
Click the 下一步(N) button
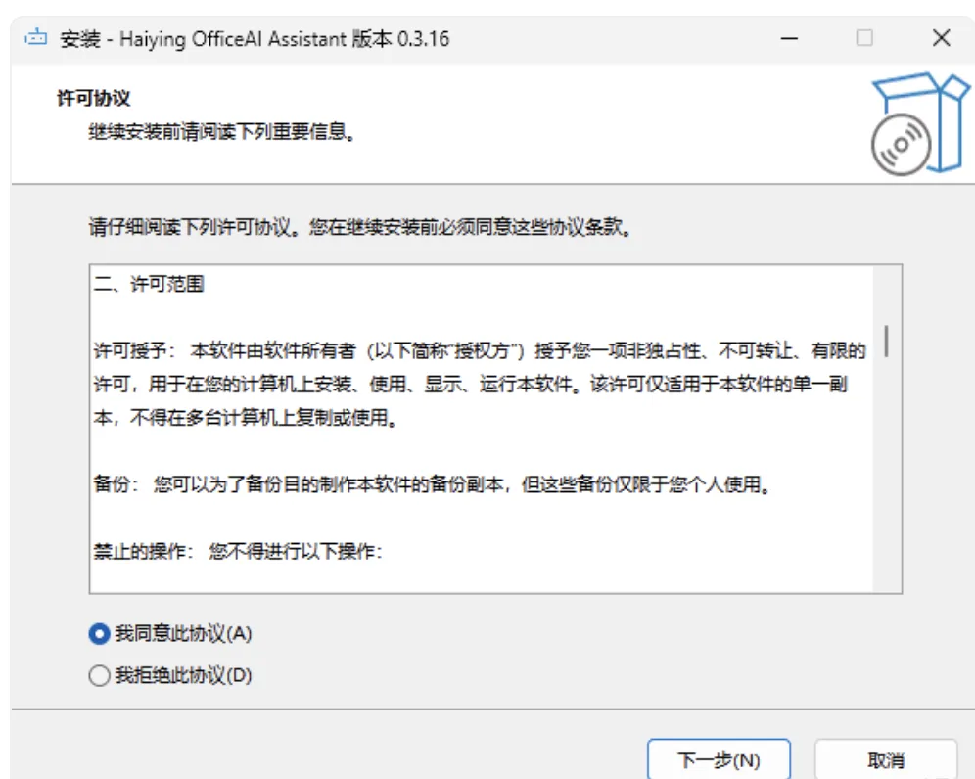(719, 759)
